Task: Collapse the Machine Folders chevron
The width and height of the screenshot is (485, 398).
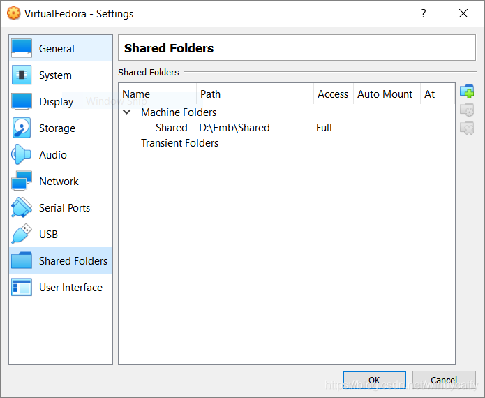Action: click(127, 112)
